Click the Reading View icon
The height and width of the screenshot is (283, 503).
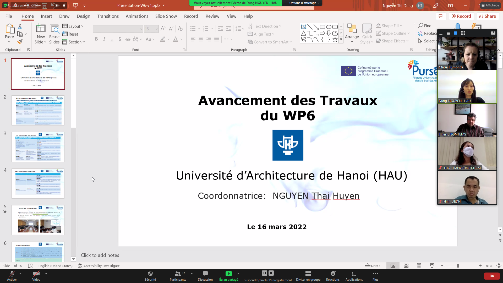pos(419,266)
